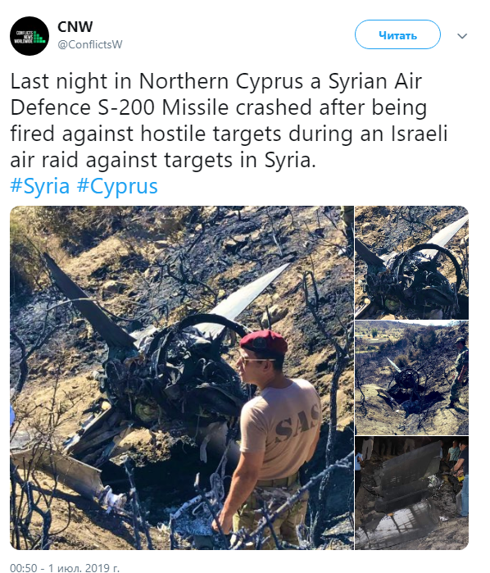Click the Читать follow button

[397, 34]
